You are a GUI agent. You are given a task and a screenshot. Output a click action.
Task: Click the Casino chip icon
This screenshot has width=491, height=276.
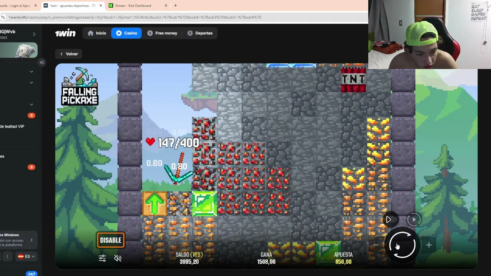(119, 33)
